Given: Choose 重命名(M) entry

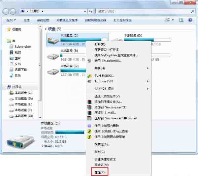Looking at the screenshot, I should [x=102, y=165].
